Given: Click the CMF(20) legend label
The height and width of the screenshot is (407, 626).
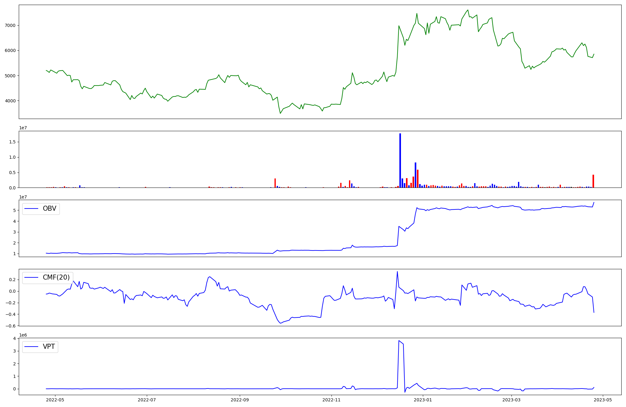Looking at the screenshot, I should 56,277.
